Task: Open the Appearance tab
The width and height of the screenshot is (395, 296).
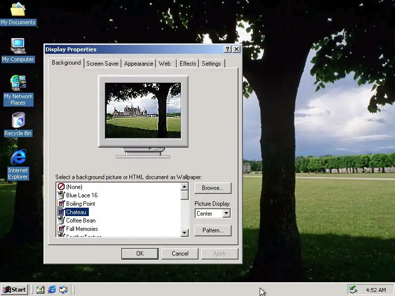Action: tap(139, 64)
